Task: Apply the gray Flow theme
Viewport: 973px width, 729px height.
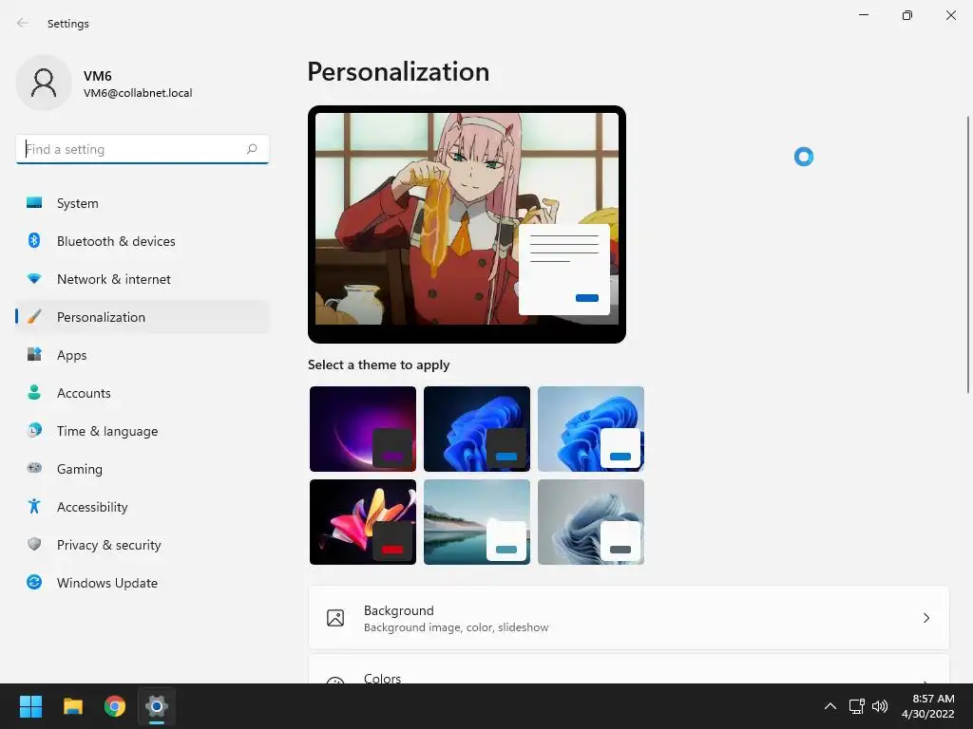Action: (x=591, y=522)
